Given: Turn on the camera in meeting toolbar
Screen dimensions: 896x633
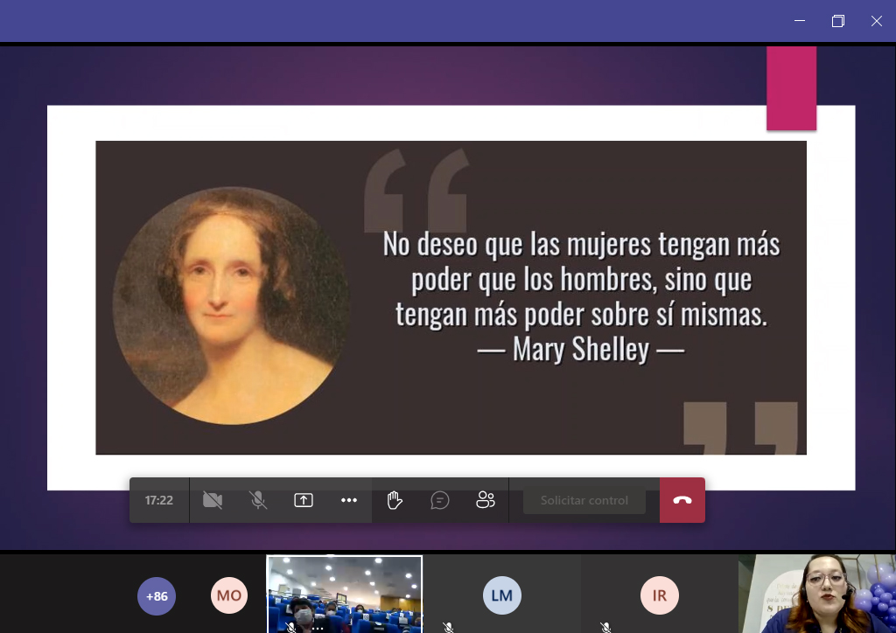Looking at the screenshot, I should [x=212, y=500].
